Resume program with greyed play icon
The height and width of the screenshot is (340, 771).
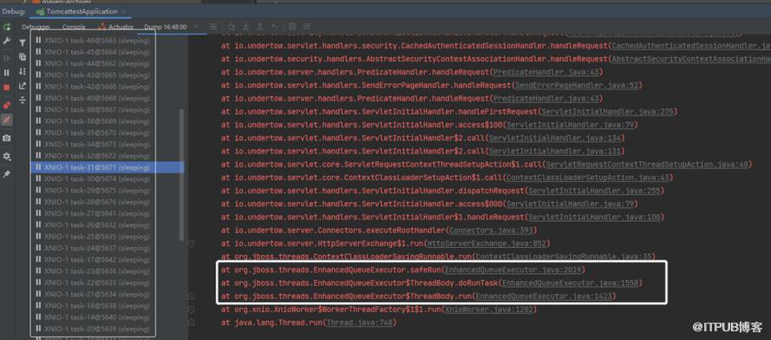click(x=6, y=58)
